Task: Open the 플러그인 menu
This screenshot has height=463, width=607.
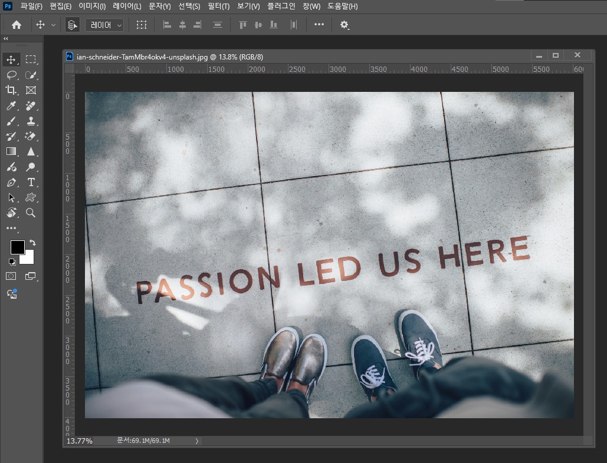Action: [x=281, y=6]
